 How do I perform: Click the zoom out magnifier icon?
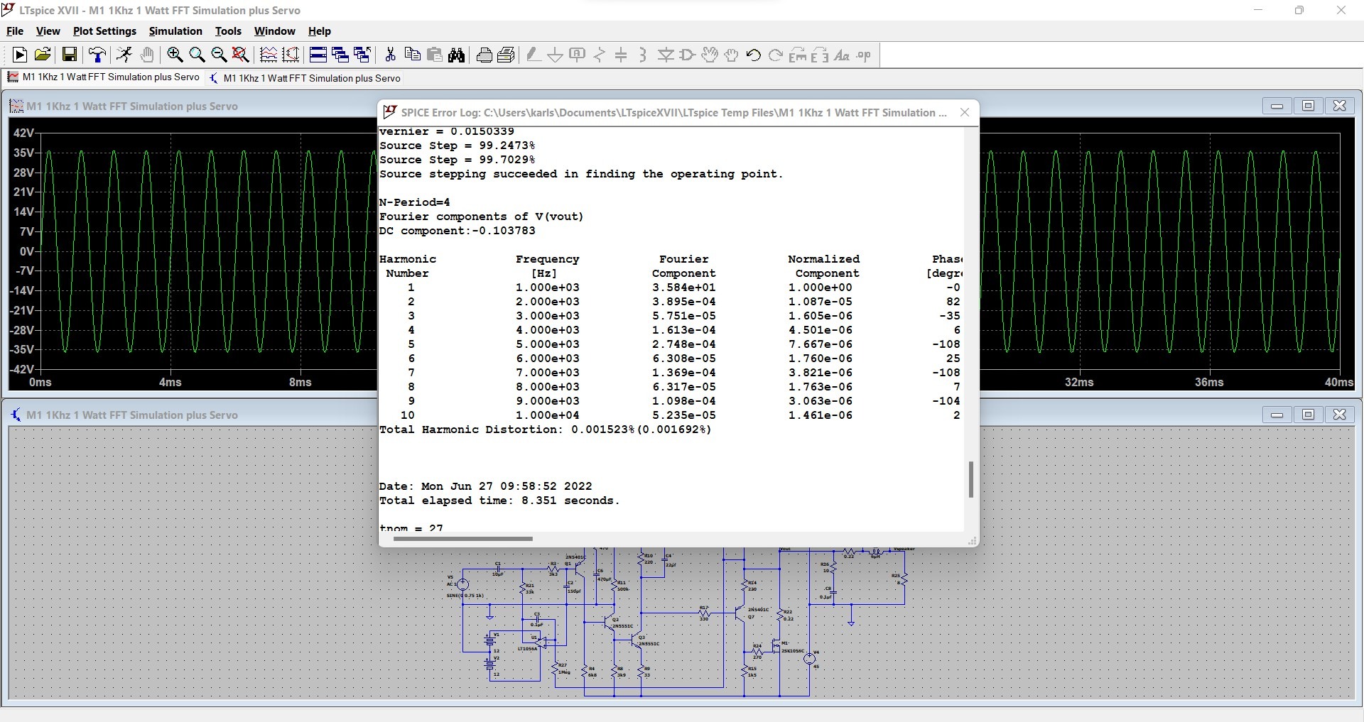point(219,55)
